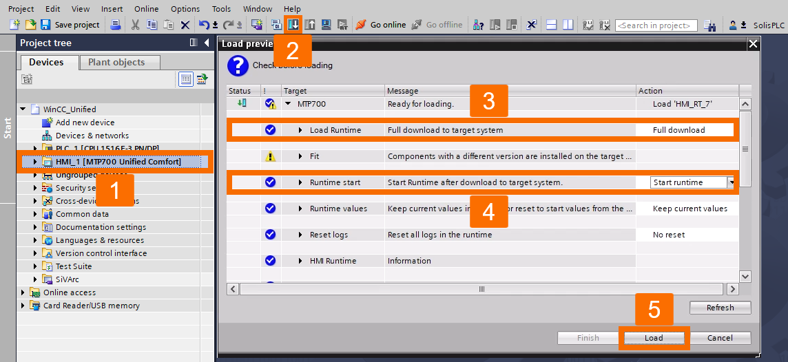Open Accessible devices icon
The image size is (788, 362).
click(x=479, y=25)
